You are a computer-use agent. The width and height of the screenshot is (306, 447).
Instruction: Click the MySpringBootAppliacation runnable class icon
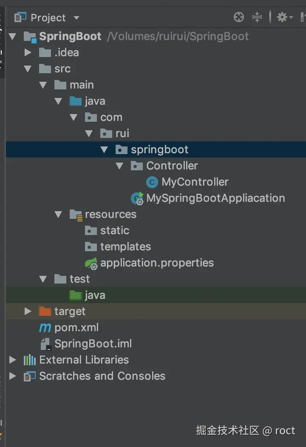click(x=137, y=198)
